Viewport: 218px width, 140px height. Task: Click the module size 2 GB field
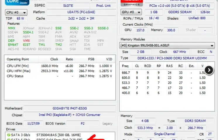140,52
